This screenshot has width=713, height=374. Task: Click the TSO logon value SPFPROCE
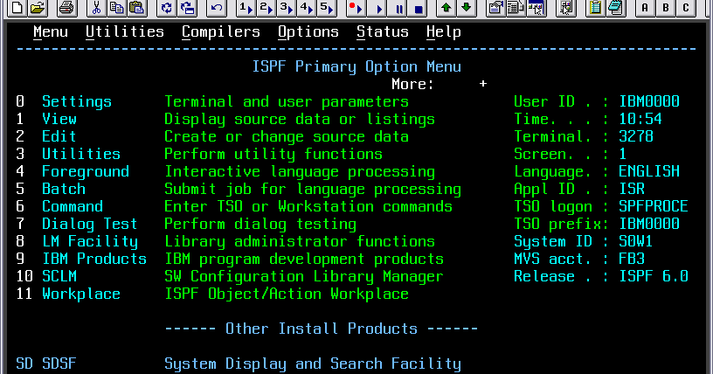tap(654, 206)
